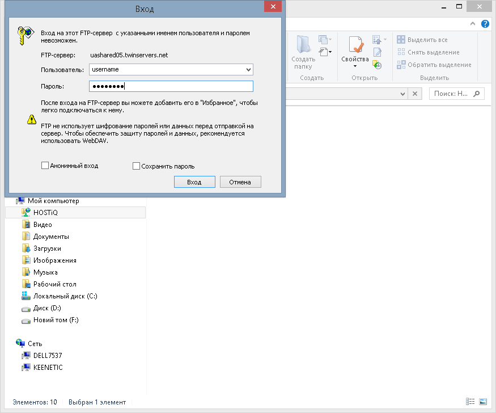Click the Отмена button
496x413 pixels.
point(240,182)
